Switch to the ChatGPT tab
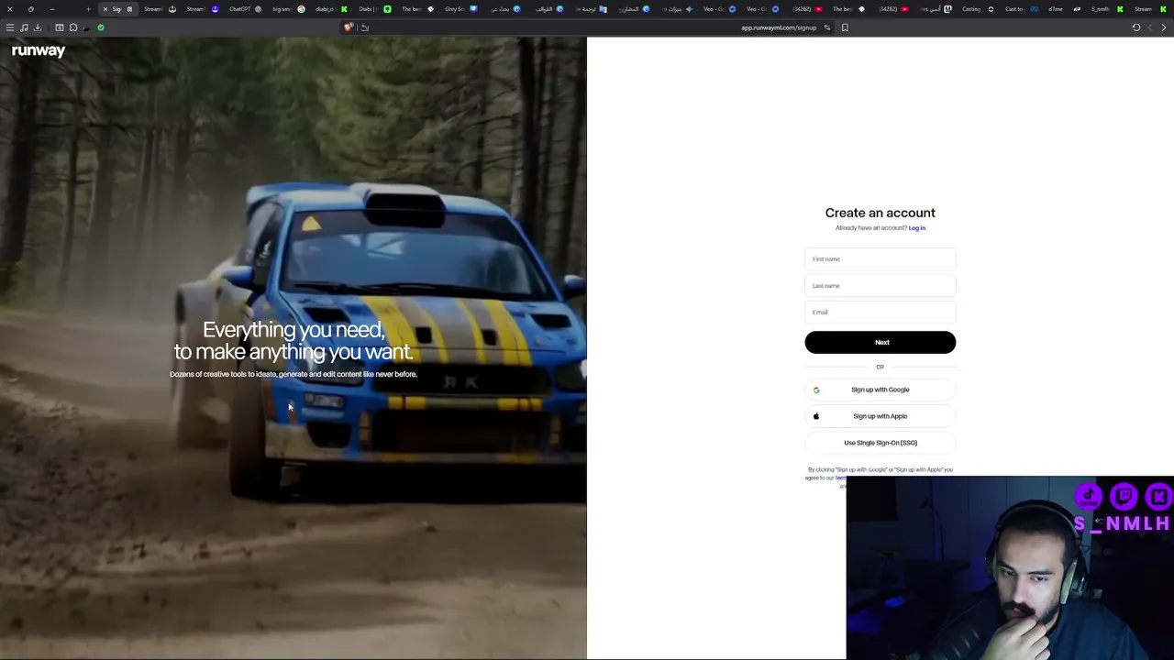Viewport: 1174px width, 660px height. (245, 9)
